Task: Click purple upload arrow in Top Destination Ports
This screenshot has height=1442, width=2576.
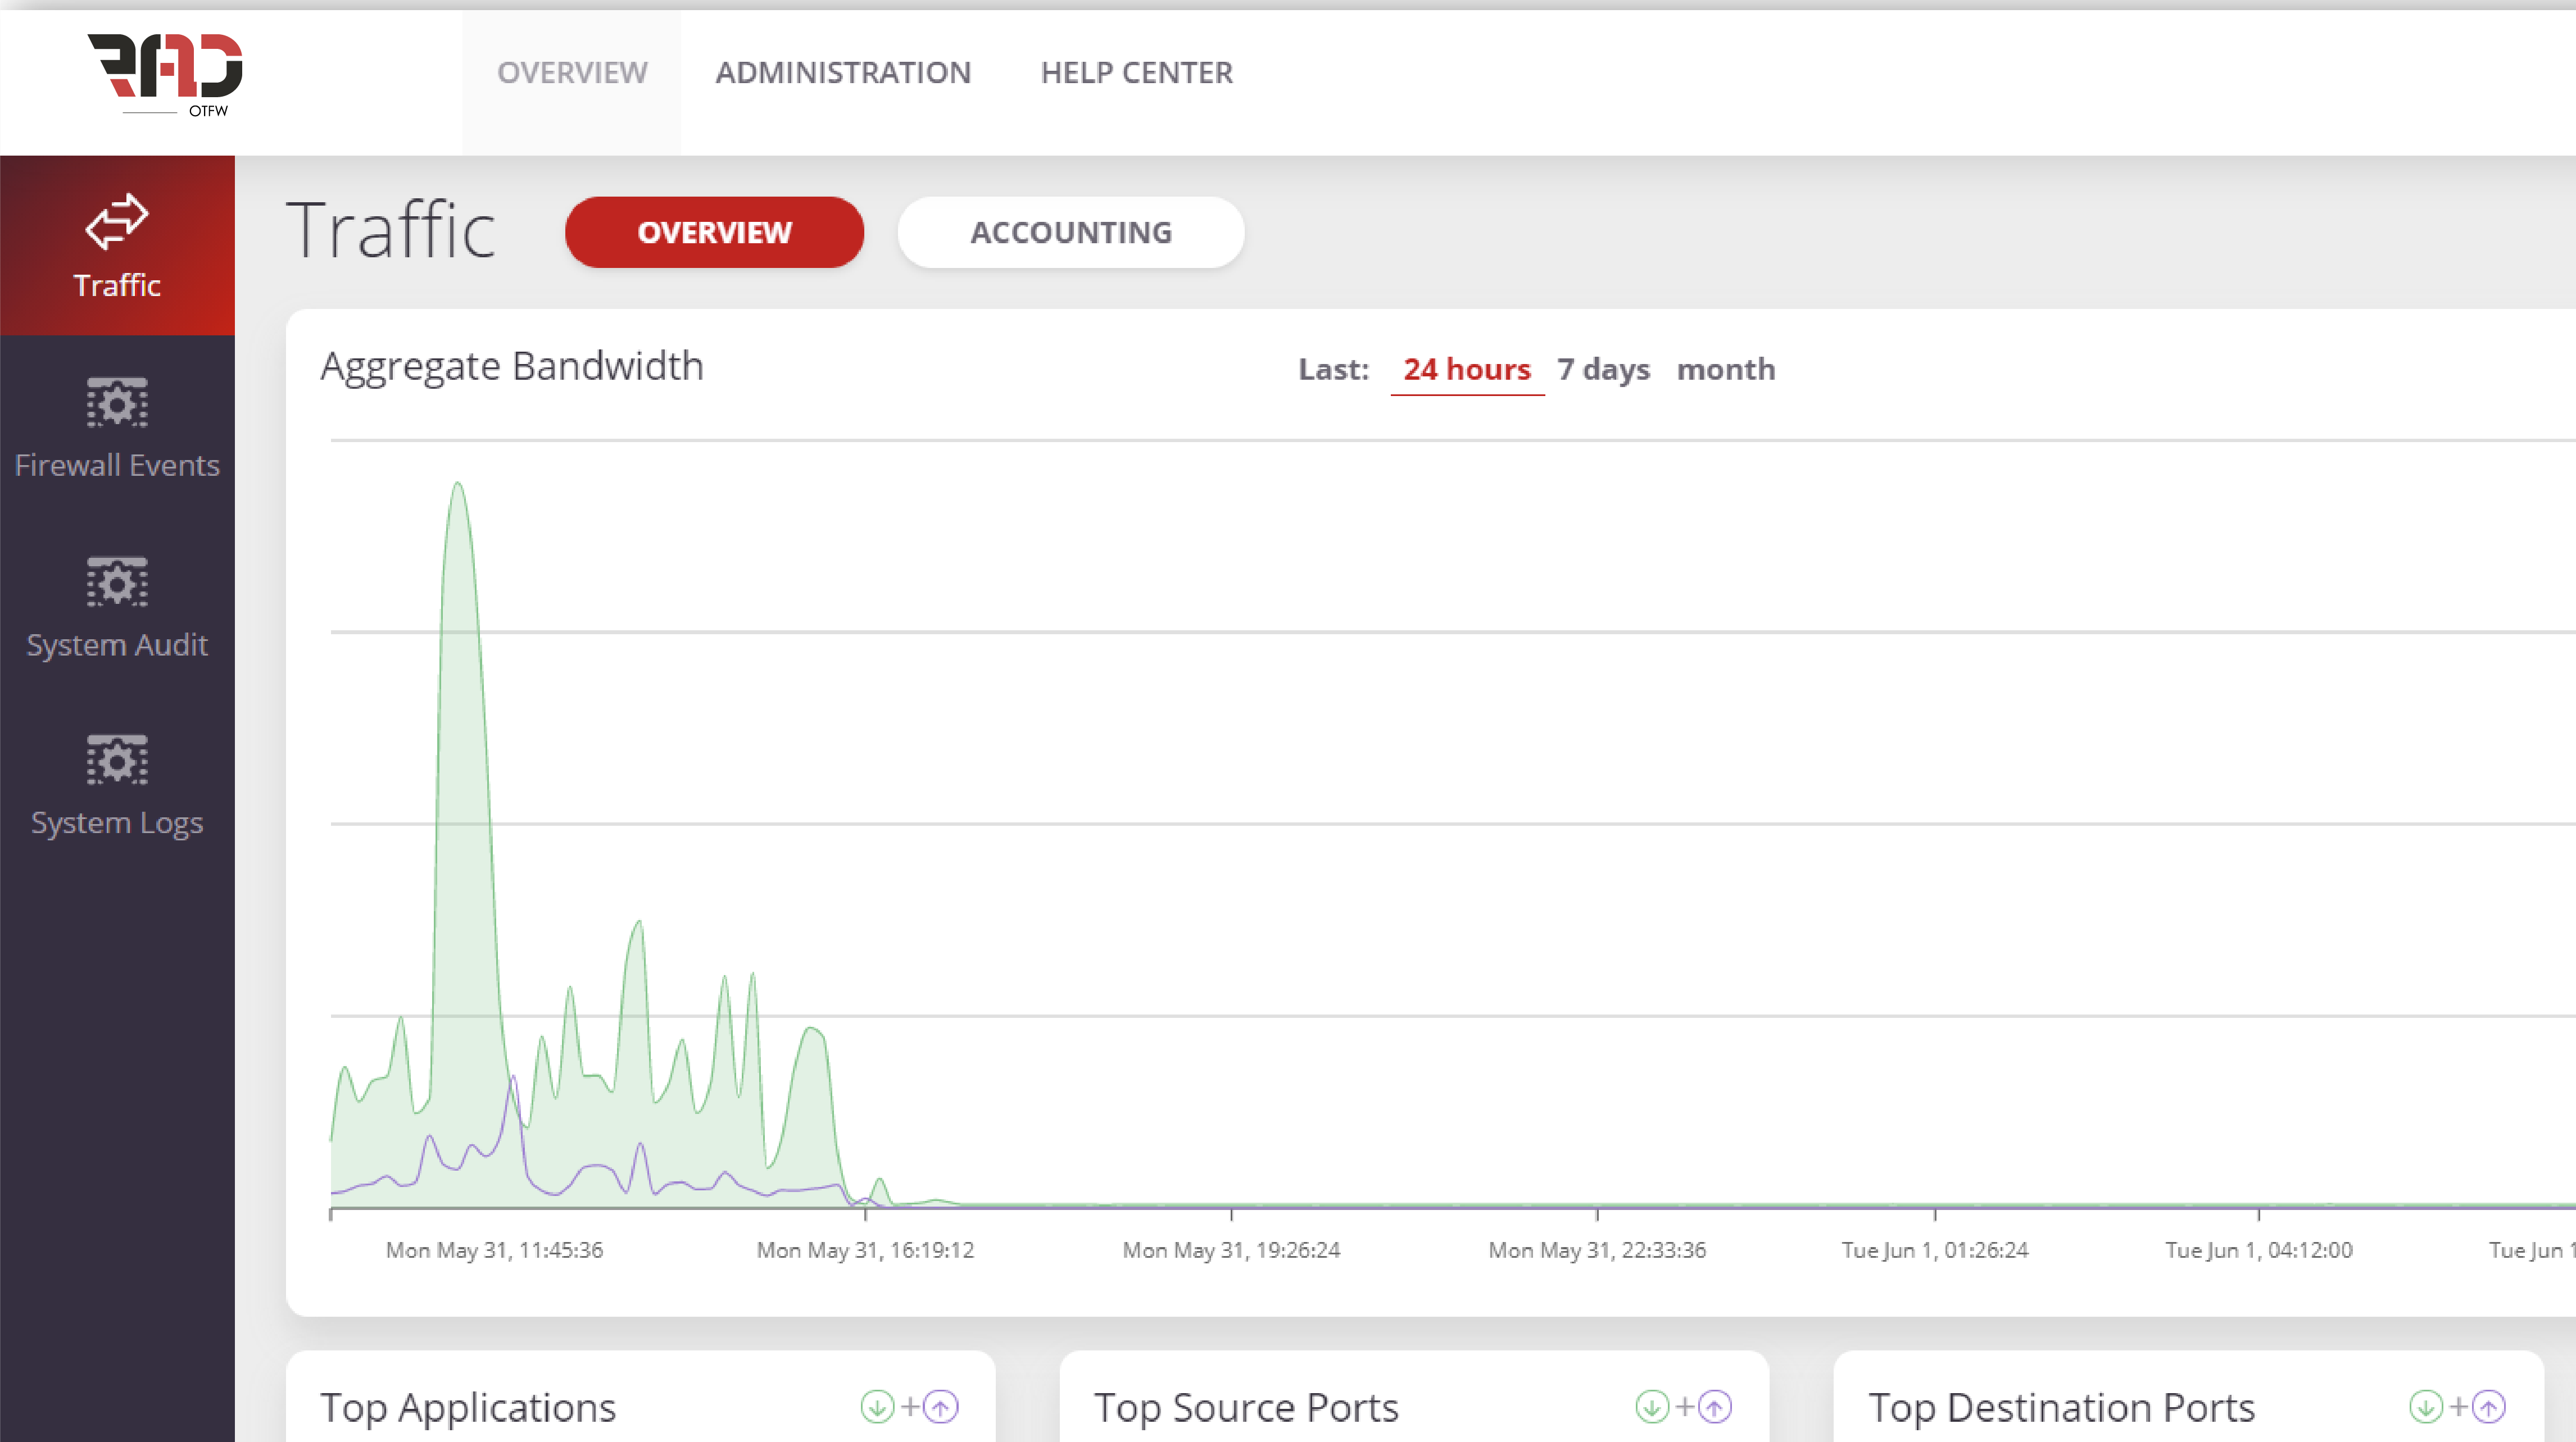Action: click(2489, 1407)
